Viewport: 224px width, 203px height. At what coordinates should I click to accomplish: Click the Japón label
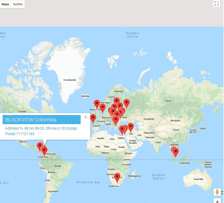click(x=203, y=128)
